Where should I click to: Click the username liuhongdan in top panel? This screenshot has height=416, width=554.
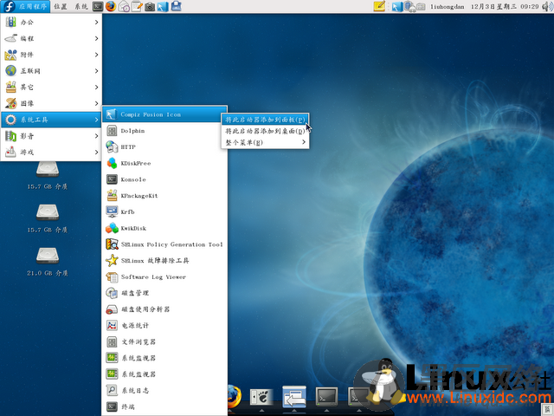447,6
